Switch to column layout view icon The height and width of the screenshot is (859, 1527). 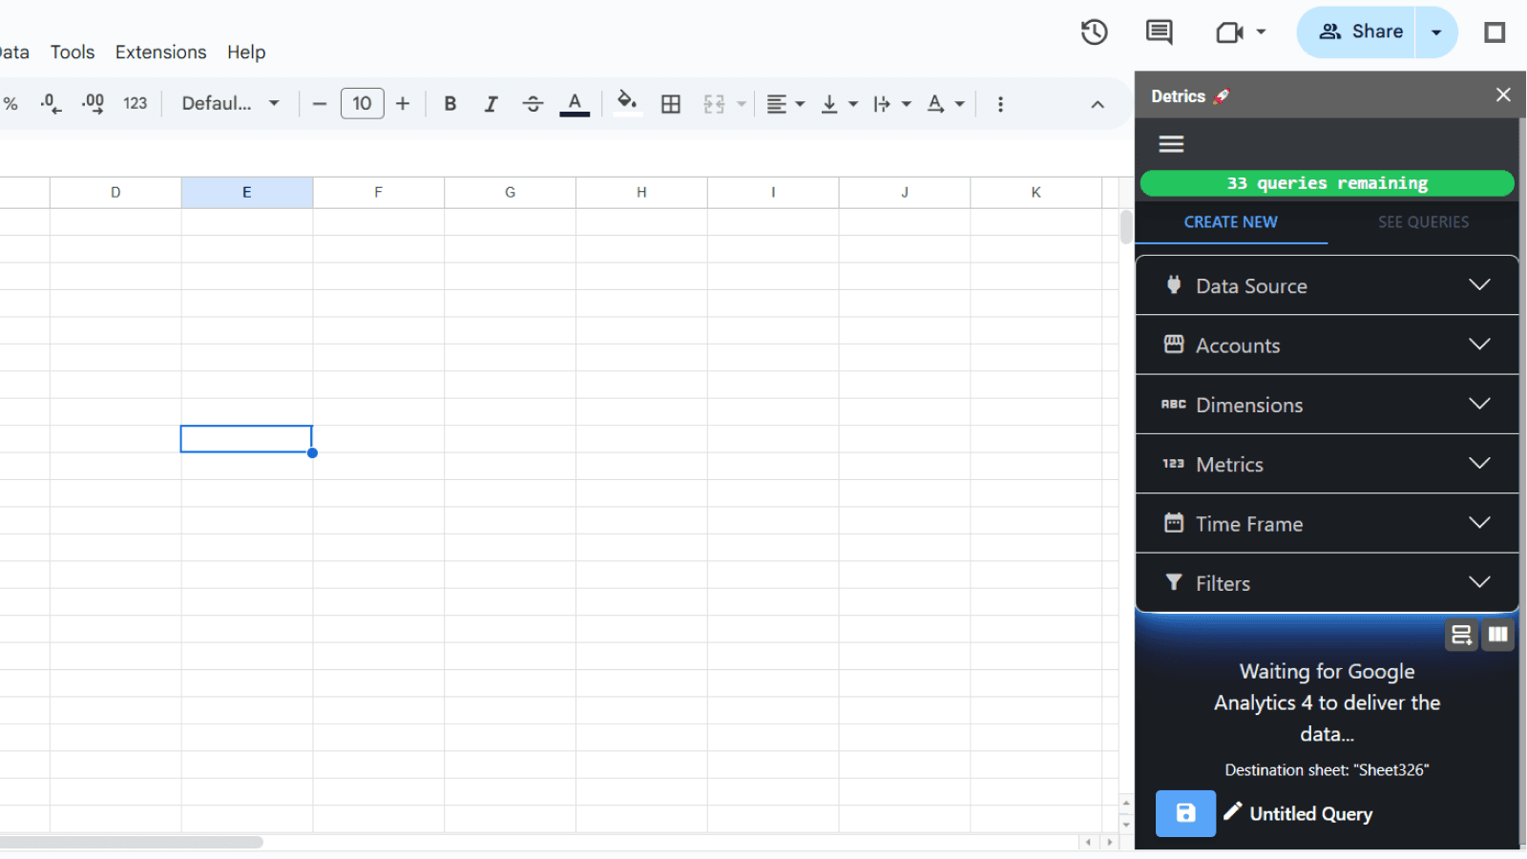[1497, 635]
